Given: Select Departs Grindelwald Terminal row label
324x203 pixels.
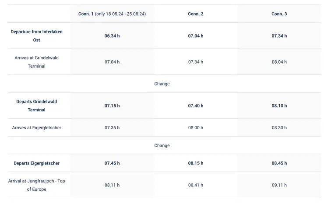Looking at the screenshot, I should pyautogui.click(x=37, y=106).
